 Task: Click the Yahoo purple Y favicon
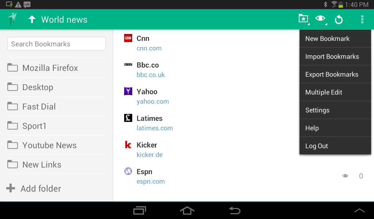128,91
